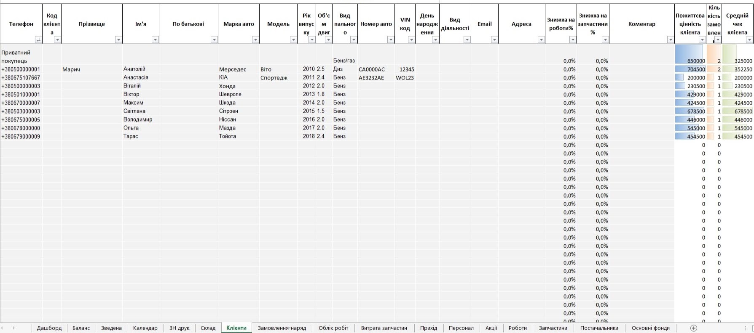Viewport: 754px width, 333px height.
Task: Open filter dropdown for Код клієнта column
Action: pos(58,40)
